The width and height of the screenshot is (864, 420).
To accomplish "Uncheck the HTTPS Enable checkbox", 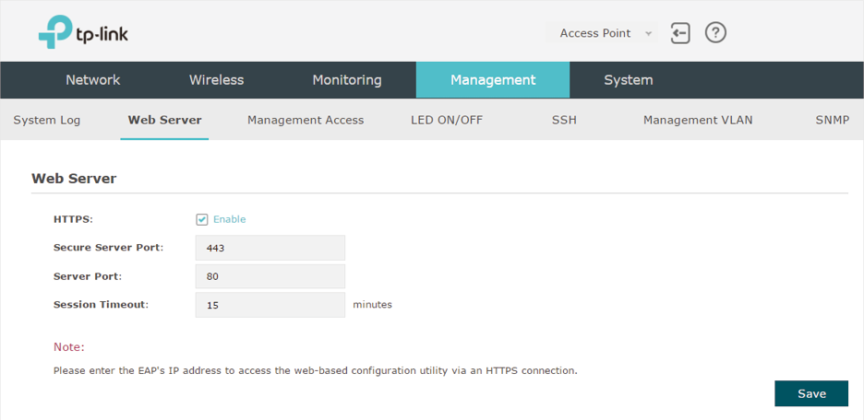I will 201,219.
